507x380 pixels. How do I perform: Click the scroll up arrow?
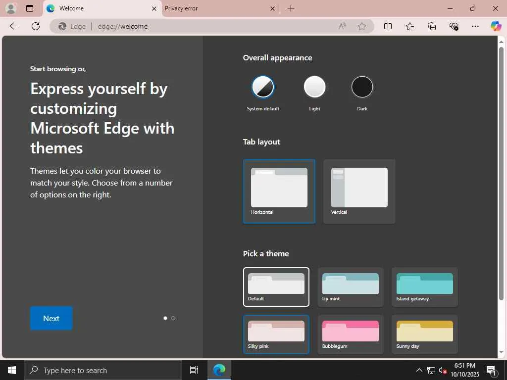tap(501, 42)
